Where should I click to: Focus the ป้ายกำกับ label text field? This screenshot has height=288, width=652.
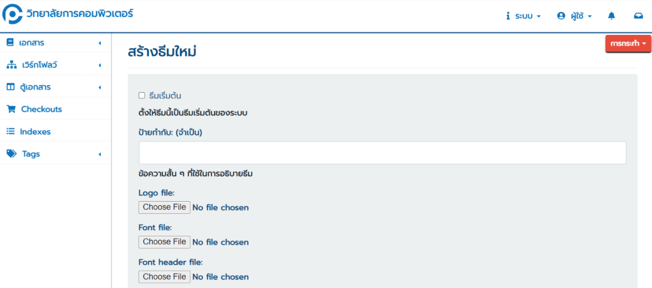(382, 153)
